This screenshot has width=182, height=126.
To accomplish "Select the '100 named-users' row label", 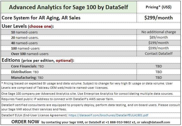I will pyautogui.click(x=25, y=49).
